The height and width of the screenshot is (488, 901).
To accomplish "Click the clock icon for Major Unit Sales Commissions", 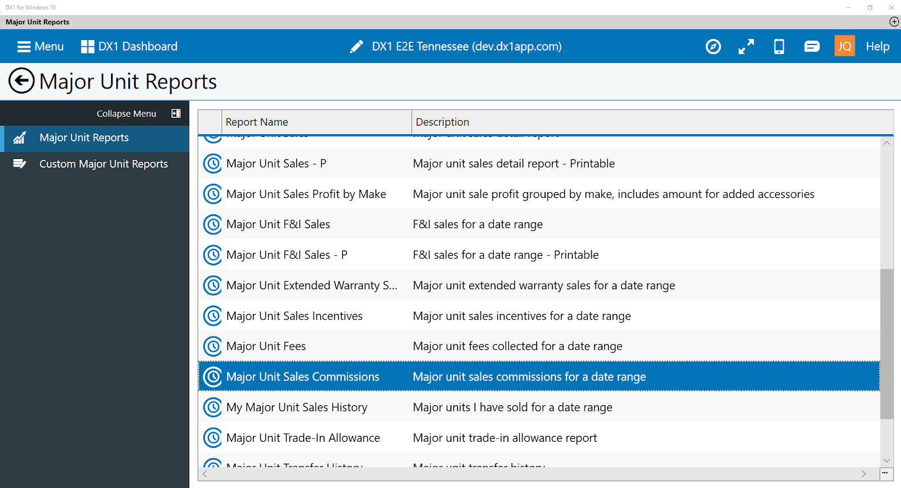I will [x=212, y=376].
